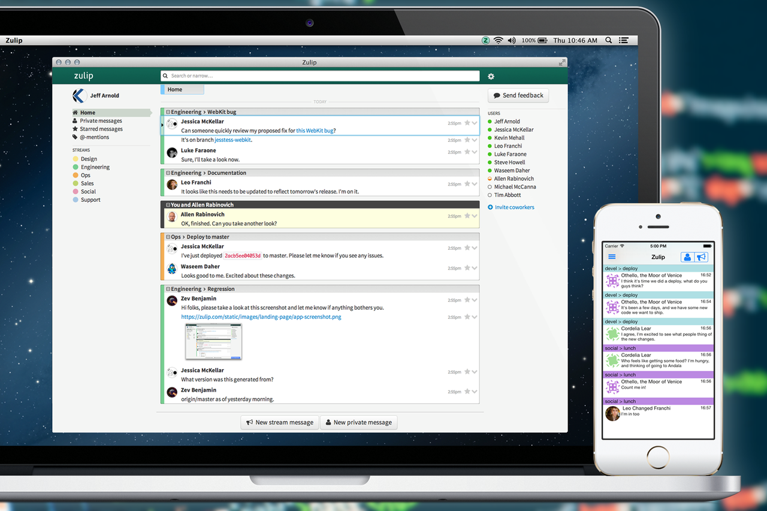Star Leo Franchi's Documentation message

tap(467, 184)
